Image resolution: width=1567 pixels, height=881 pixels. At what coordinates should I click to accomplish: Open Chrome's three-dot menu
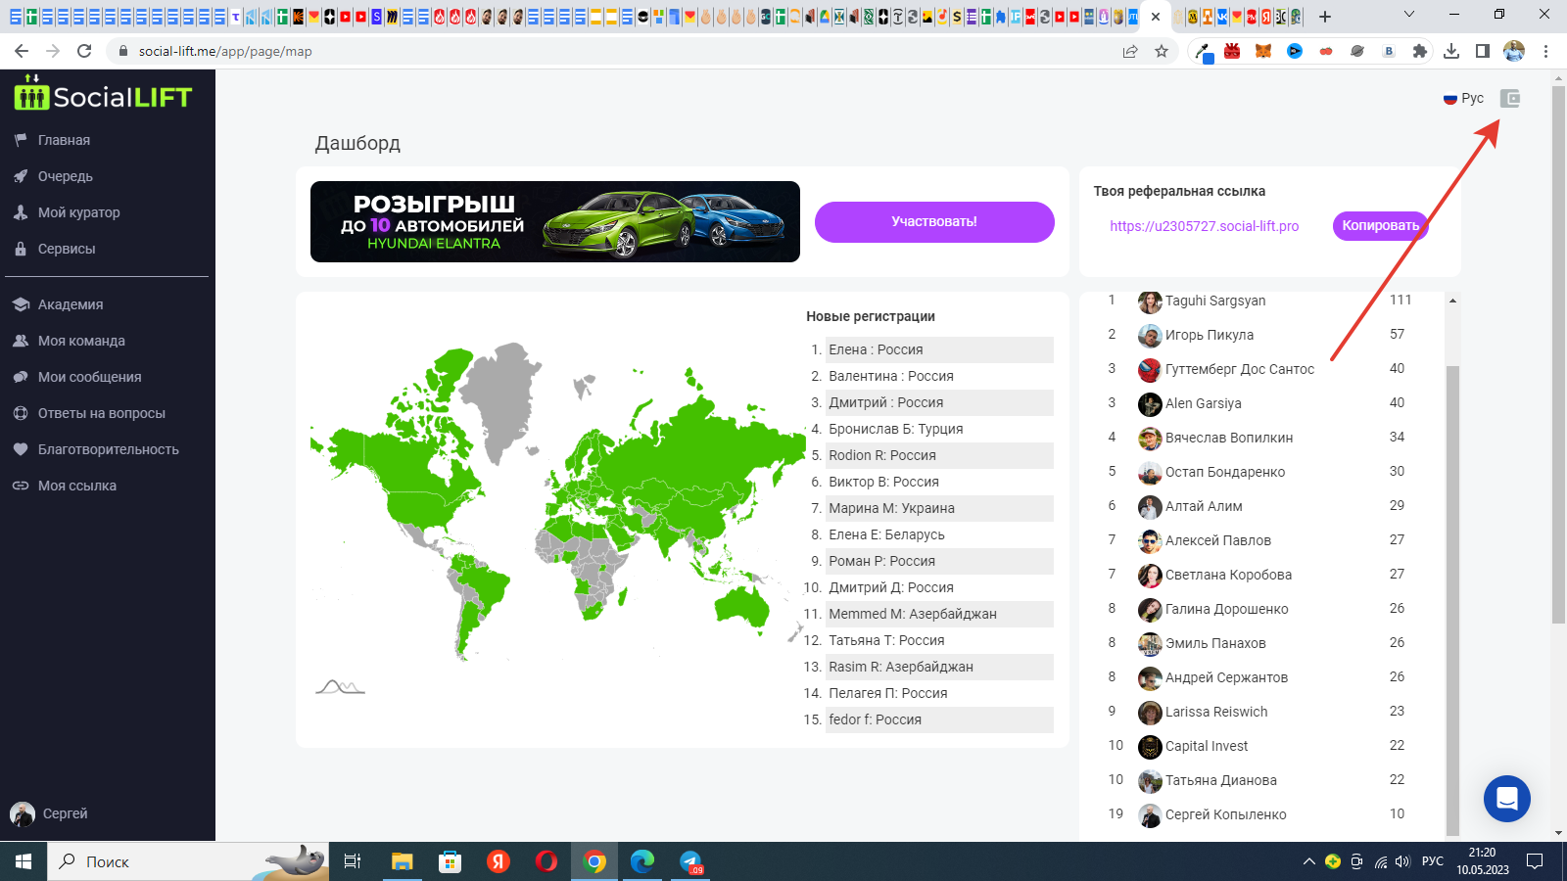[x=1545, y=51]
